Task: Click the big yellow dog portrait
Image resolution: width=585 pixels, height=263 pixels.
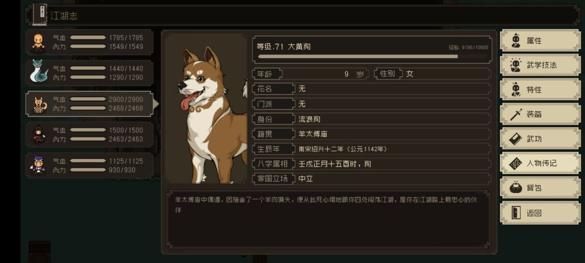Action: point(206,109)
